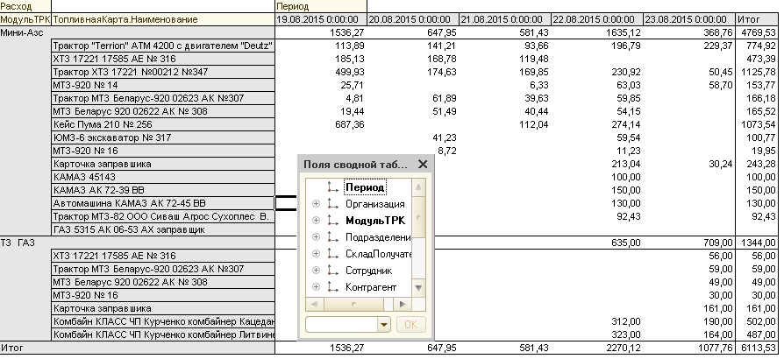Click the 19.08.2015 column header
The height and width of the screenshot is (359, 784).
(x=319, y=18)
